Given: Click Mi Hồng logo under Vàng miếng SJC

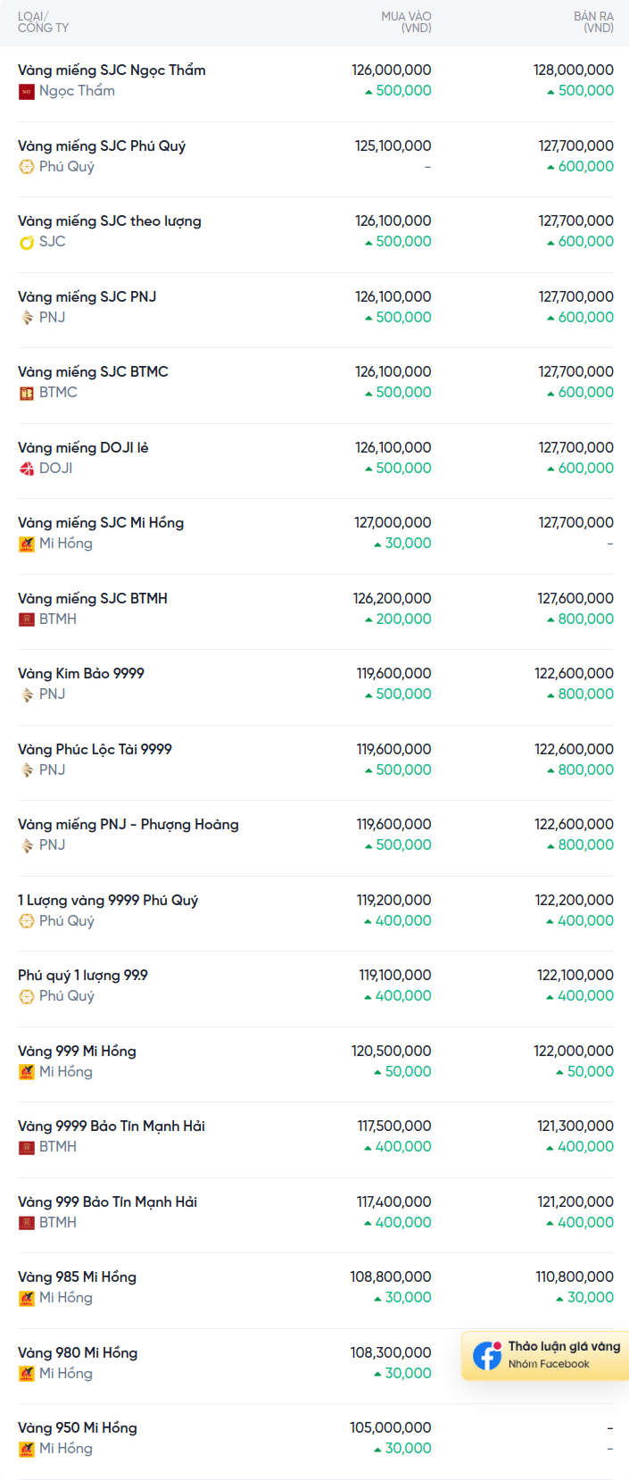Looking at the screenshot, I should click(27, 544).
